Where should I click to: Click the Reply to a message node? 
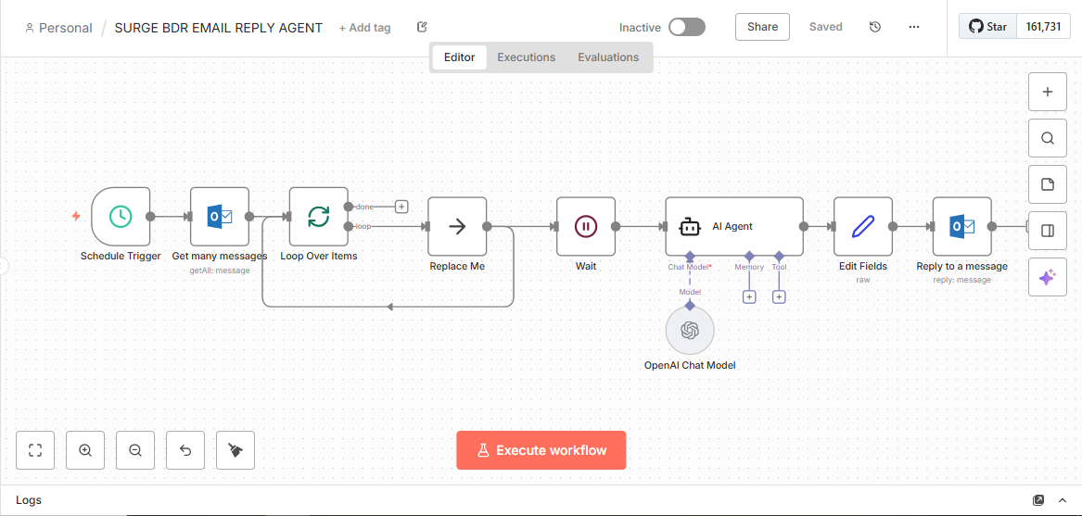[x=961, y=226]
